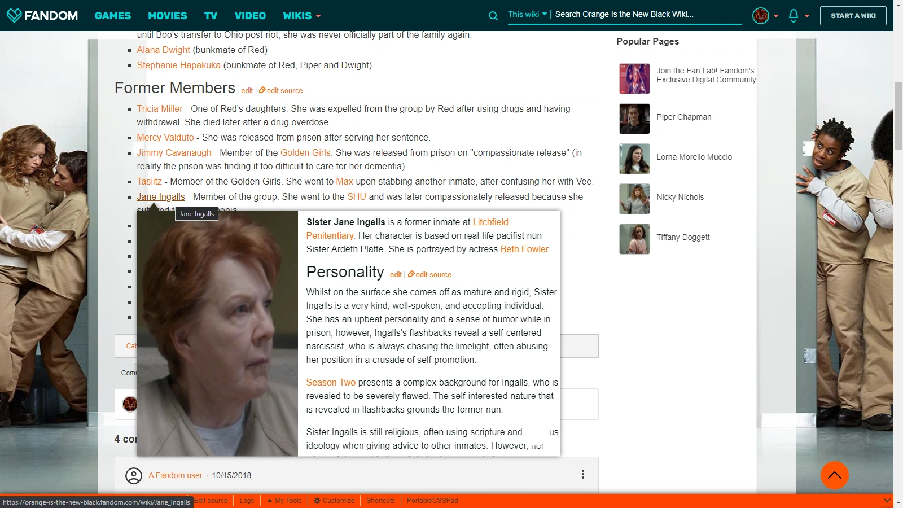Open Lorna Morello Muccio thumbnail
Screen dimensions: 903x508
click(x=634, y=159)
